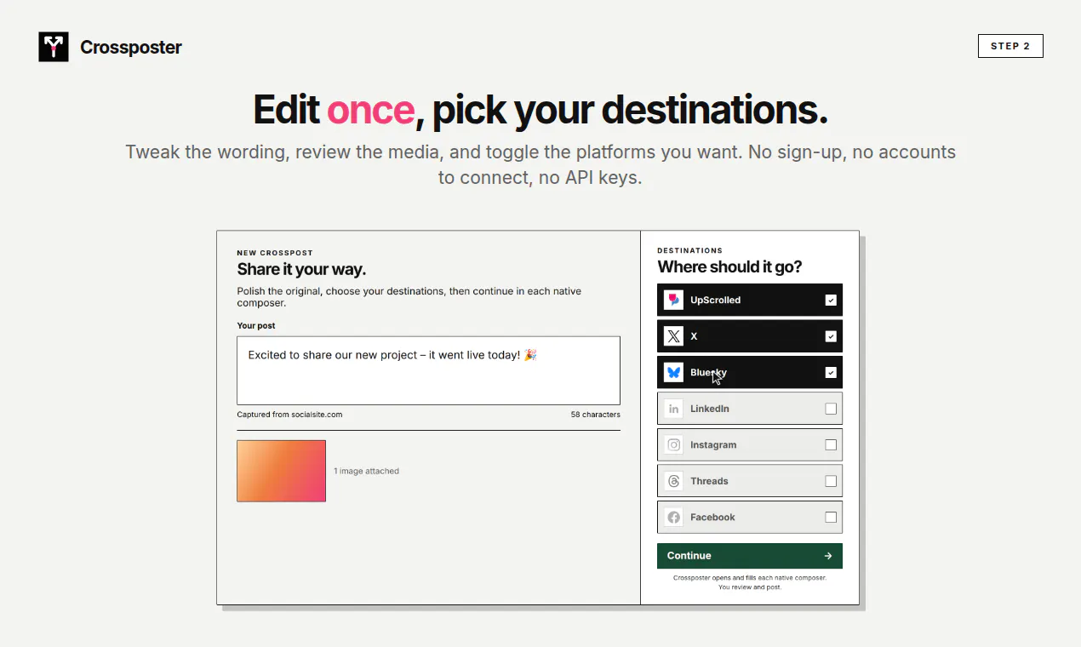
Task: Click the LinkedIn platform icon
Action: [x=674, y=409]
